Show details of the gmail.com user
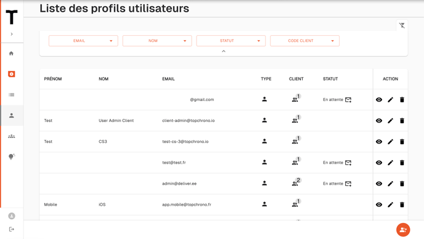This screenshot has width=424, height=239. pos(379,100)
